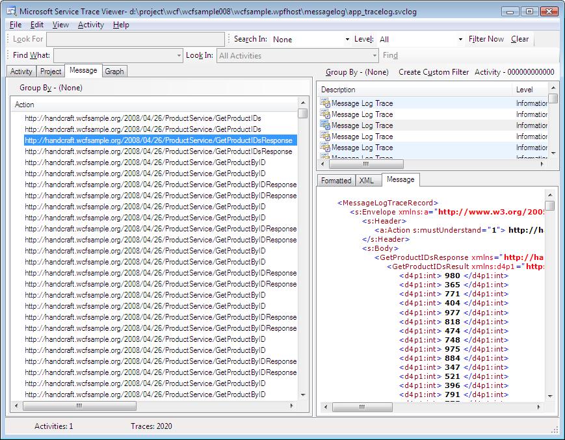Open the Activity menu
565x440 pixels.
point(91,25)
